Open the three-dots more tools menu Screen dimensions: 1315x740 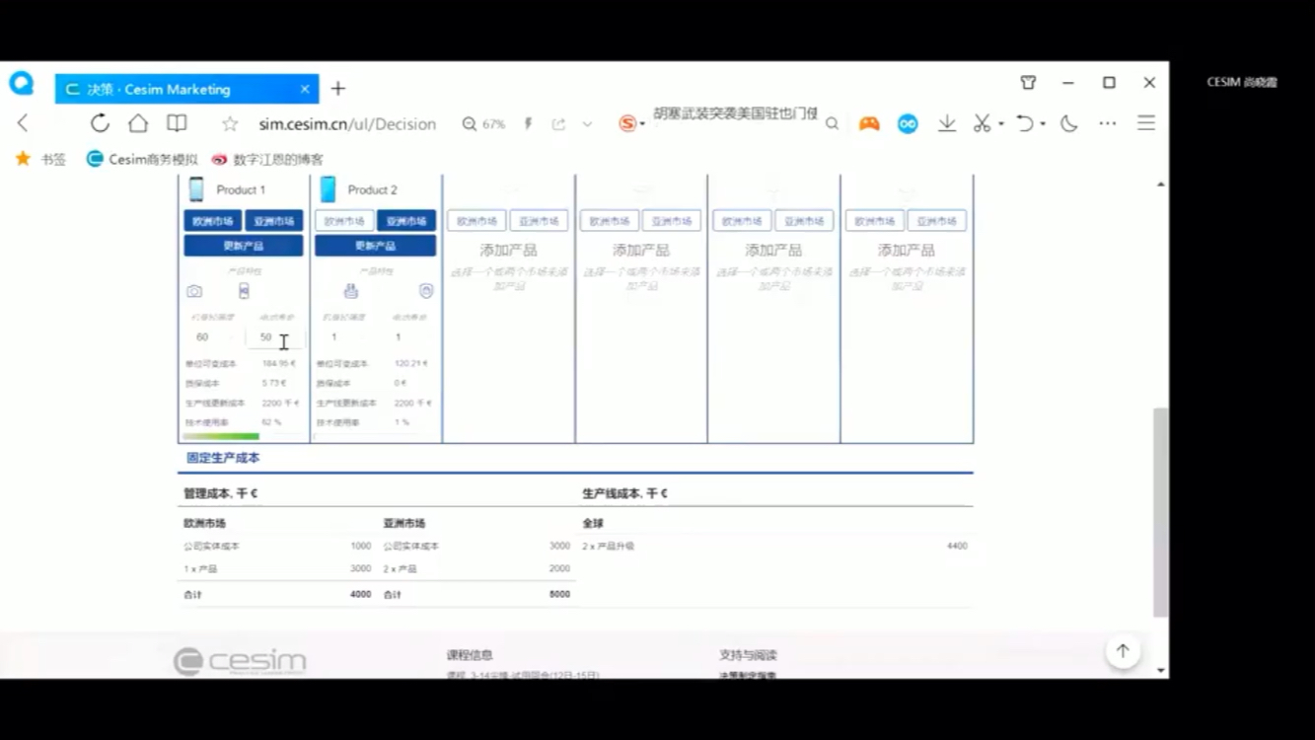(x=1108, y=123)
